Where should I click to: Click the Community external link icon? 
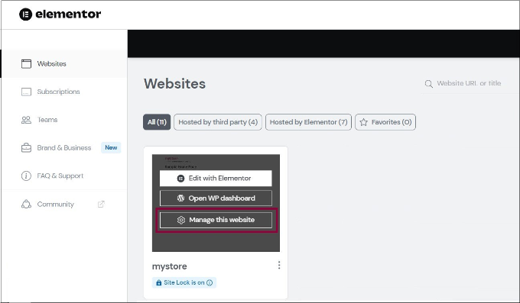101,204
